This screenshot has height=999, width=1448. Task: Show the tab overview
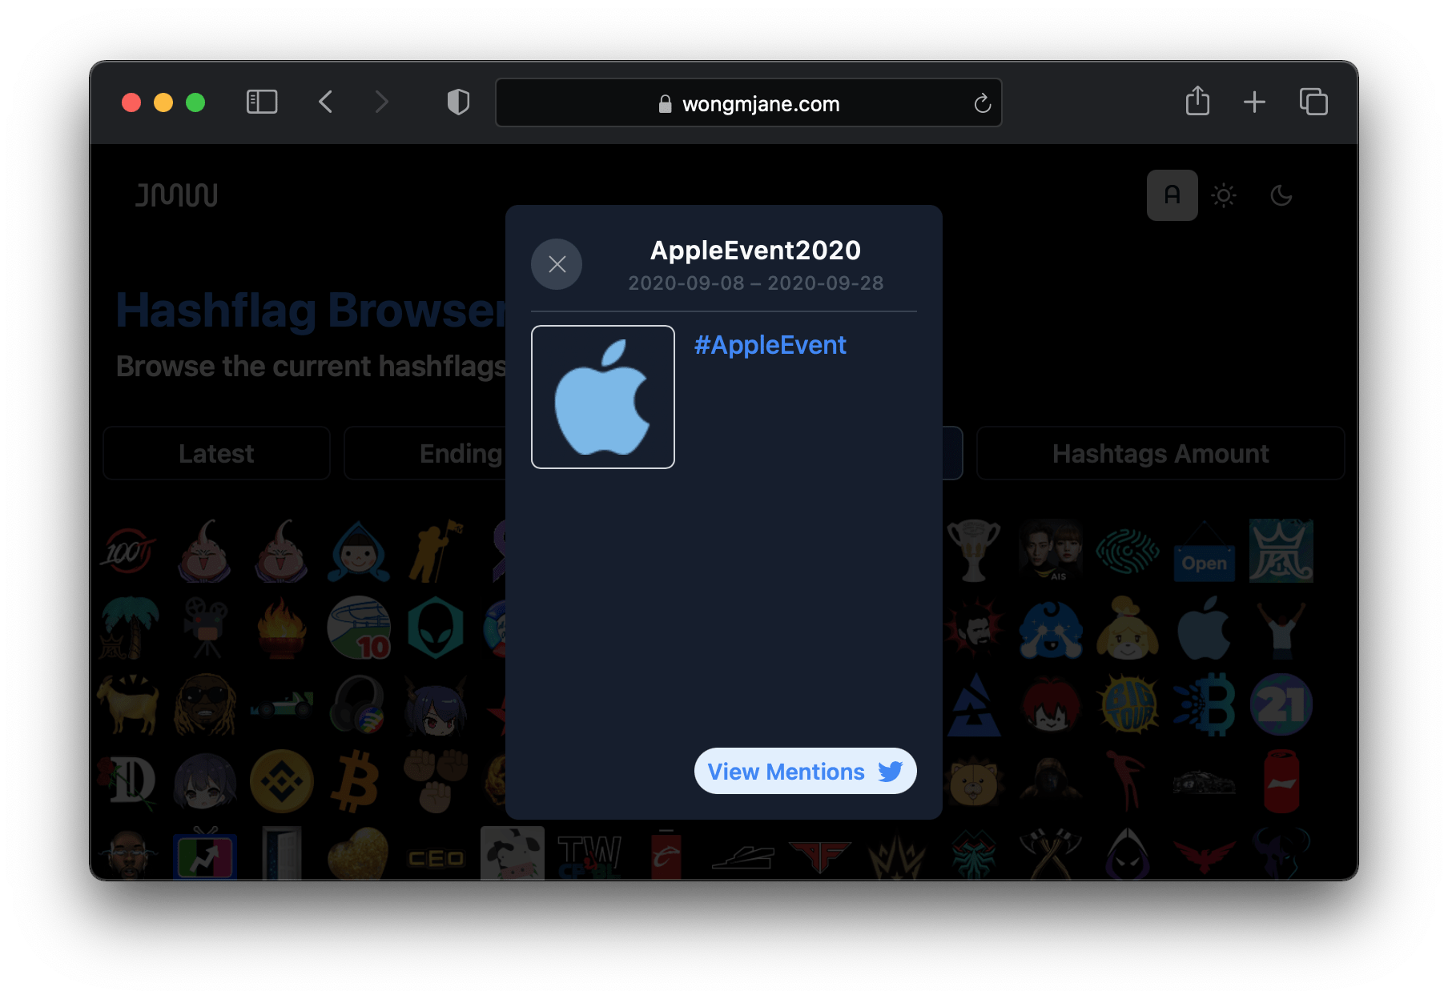(x=1313, y=102)
